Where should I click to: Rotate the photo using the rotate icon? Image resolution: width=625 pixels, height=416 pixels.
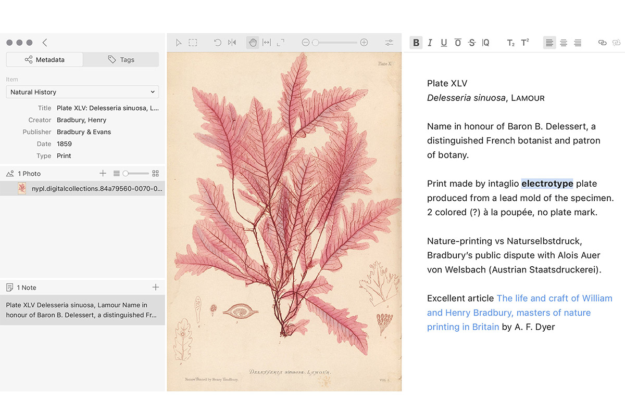pyautogui.click(x=218, y=43)
